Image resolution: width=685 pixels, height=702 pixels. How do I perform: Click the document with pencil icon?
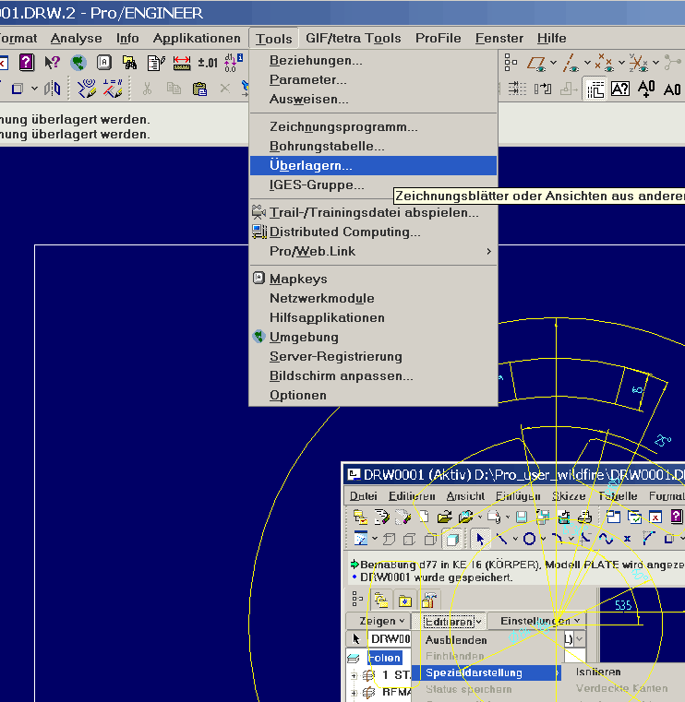(156, 63)
